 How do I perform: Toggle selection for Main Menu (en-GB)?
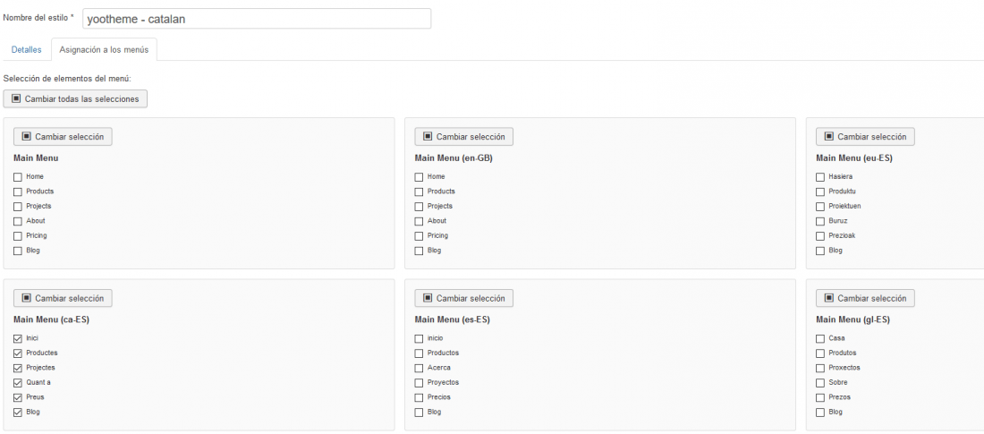[x=463, y=136]
